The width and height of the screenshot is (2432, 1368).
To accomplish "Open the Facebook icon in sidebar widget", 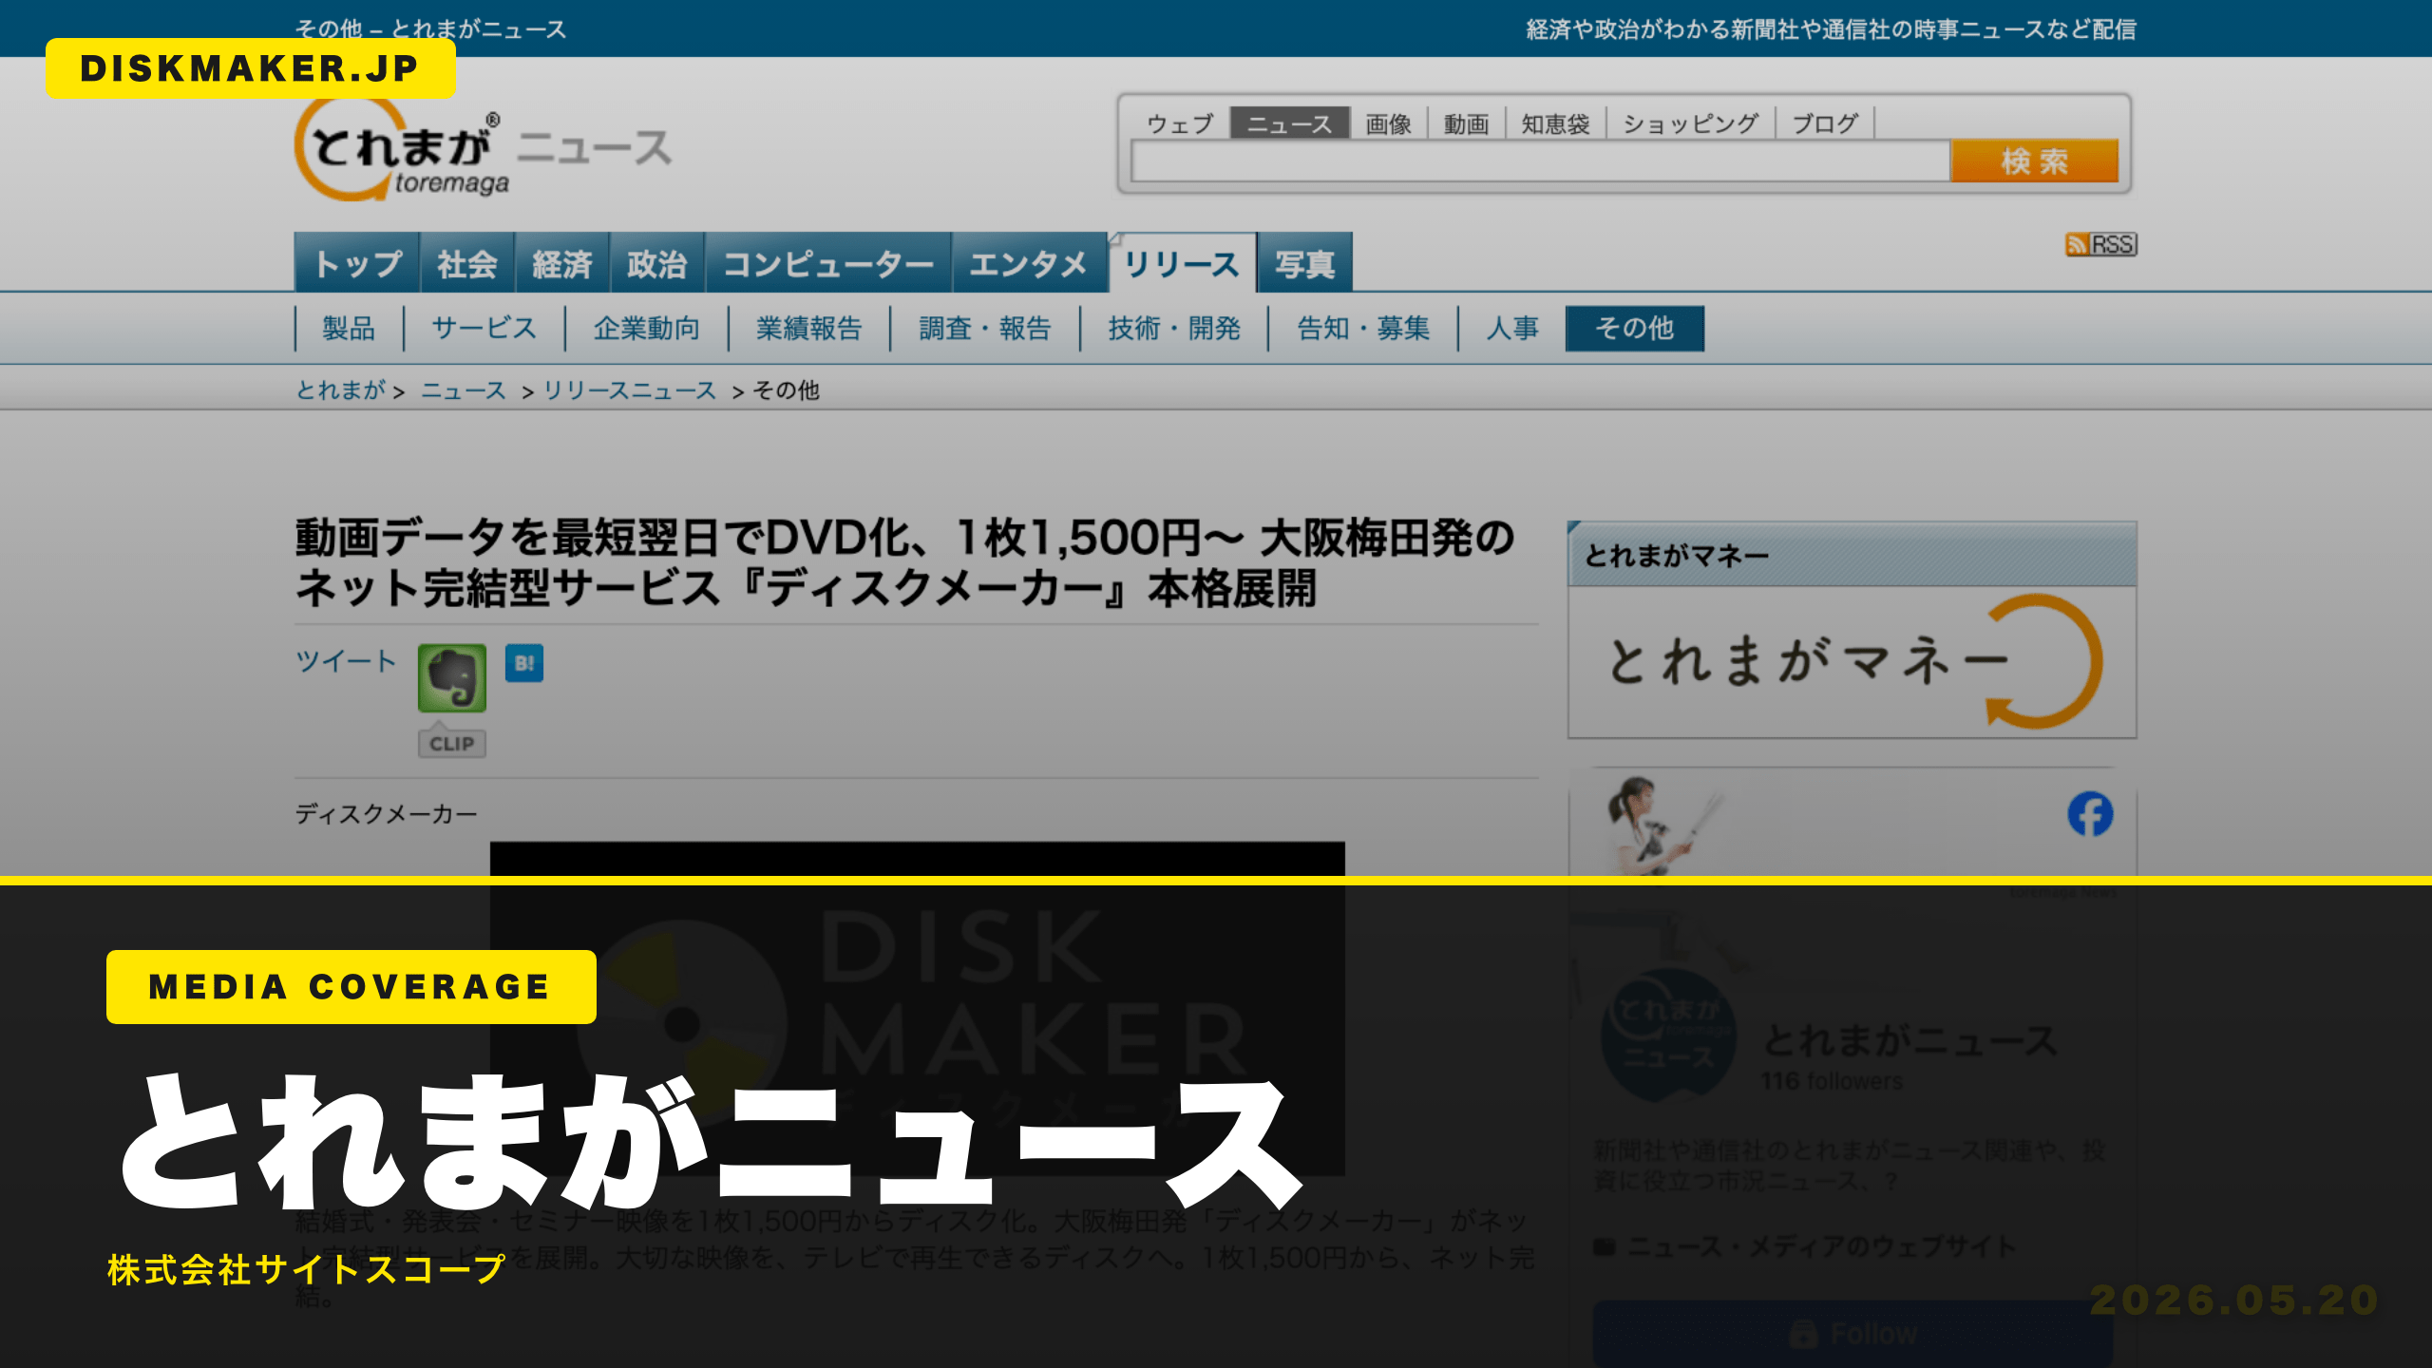I will pyautogui.click(x=2090, y=814).
